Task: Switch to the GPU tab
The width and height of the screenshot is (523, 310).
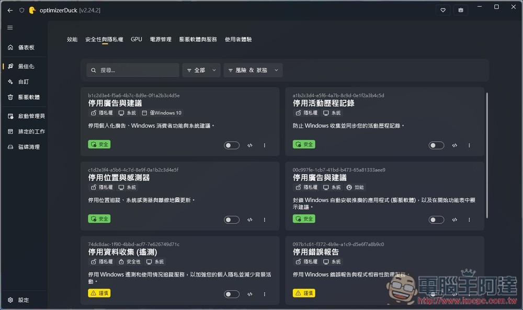Action: coord(137,39)
